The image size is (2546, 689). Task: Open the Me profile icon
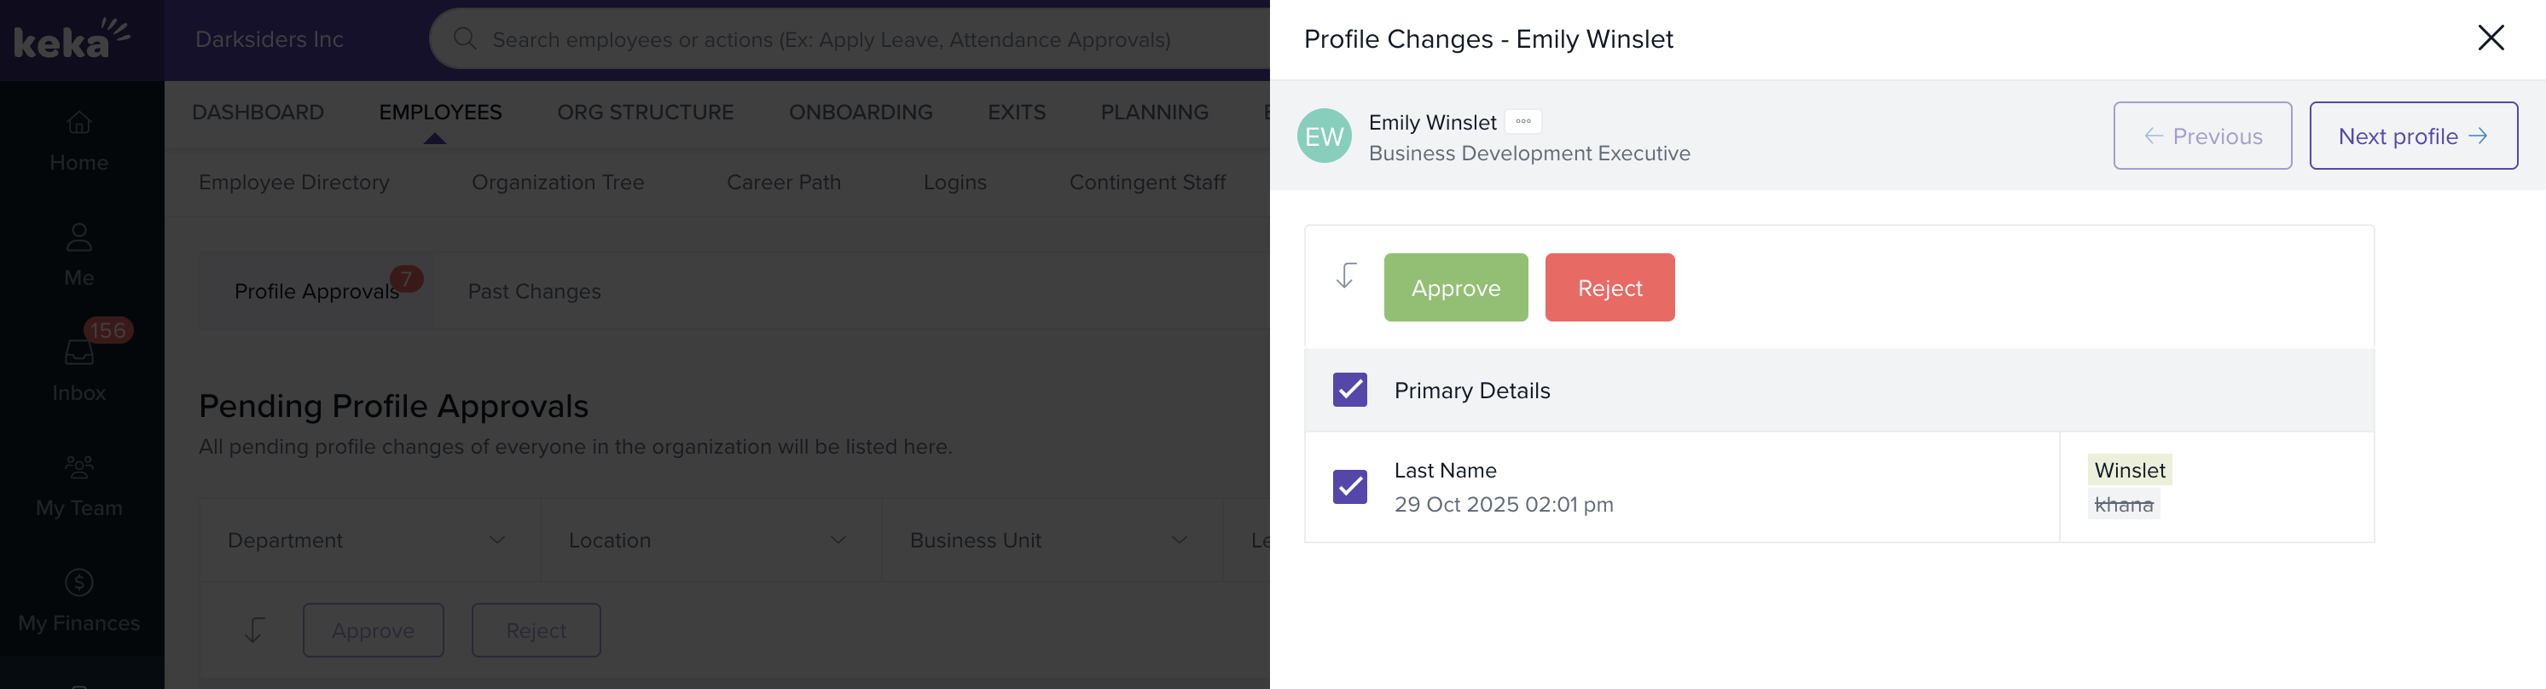(79, 238)
